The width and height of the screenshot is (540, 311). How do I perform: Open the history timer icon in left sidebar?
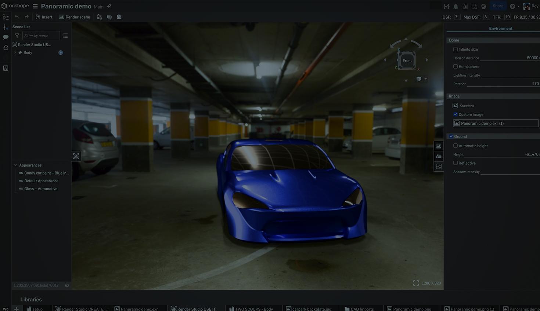(x=6, y=48)
